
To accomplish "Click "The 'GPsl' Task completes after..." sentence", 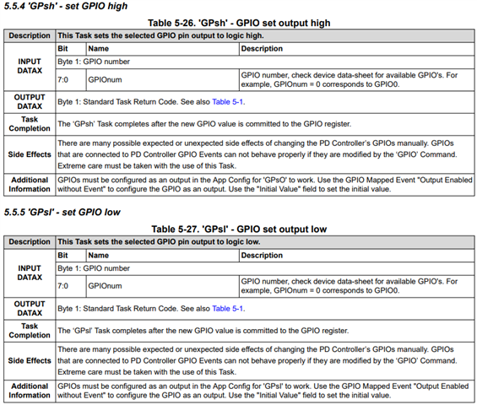I will [203, 331].
